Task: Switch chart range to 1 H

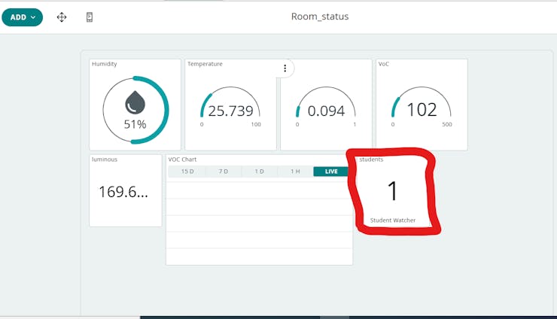Action: click(x=295, y=172)
